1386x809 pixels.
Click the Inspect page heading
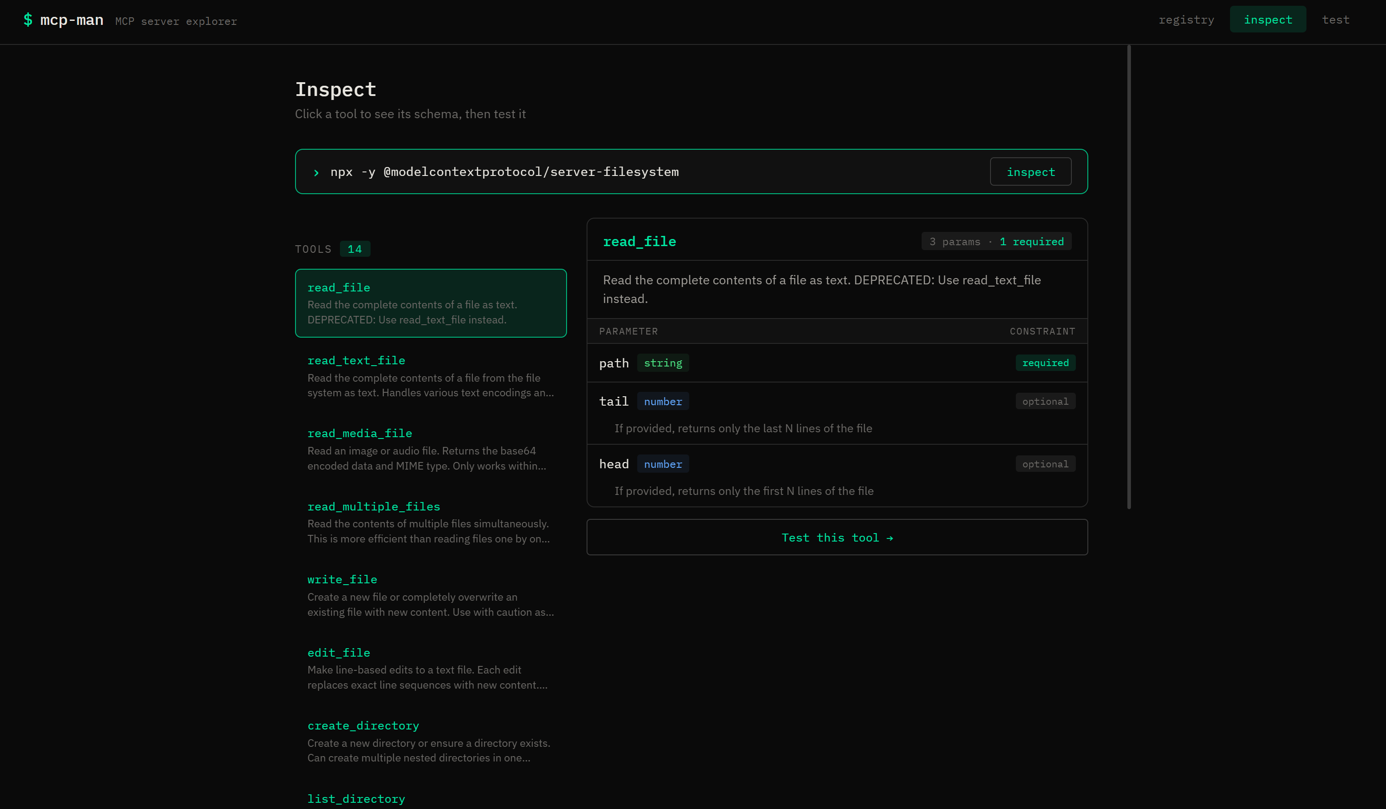coord(336,89)
